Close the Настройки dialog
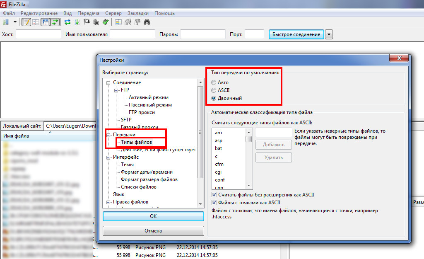Viewport: 424px width, 259px height. tap(399, 58)
